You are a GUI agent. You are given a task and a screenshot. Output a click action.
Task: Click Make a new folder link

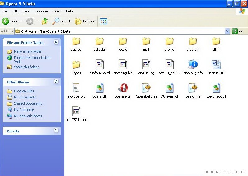tap(28, 51)
